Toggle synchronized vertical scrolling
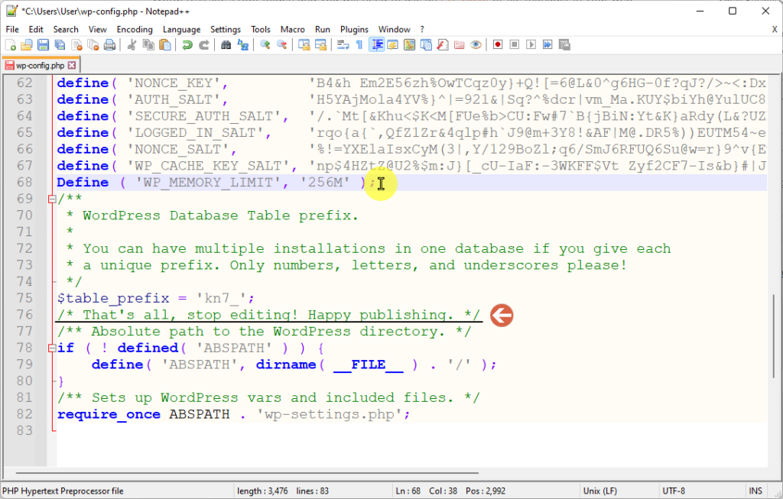 click(304, 45)
